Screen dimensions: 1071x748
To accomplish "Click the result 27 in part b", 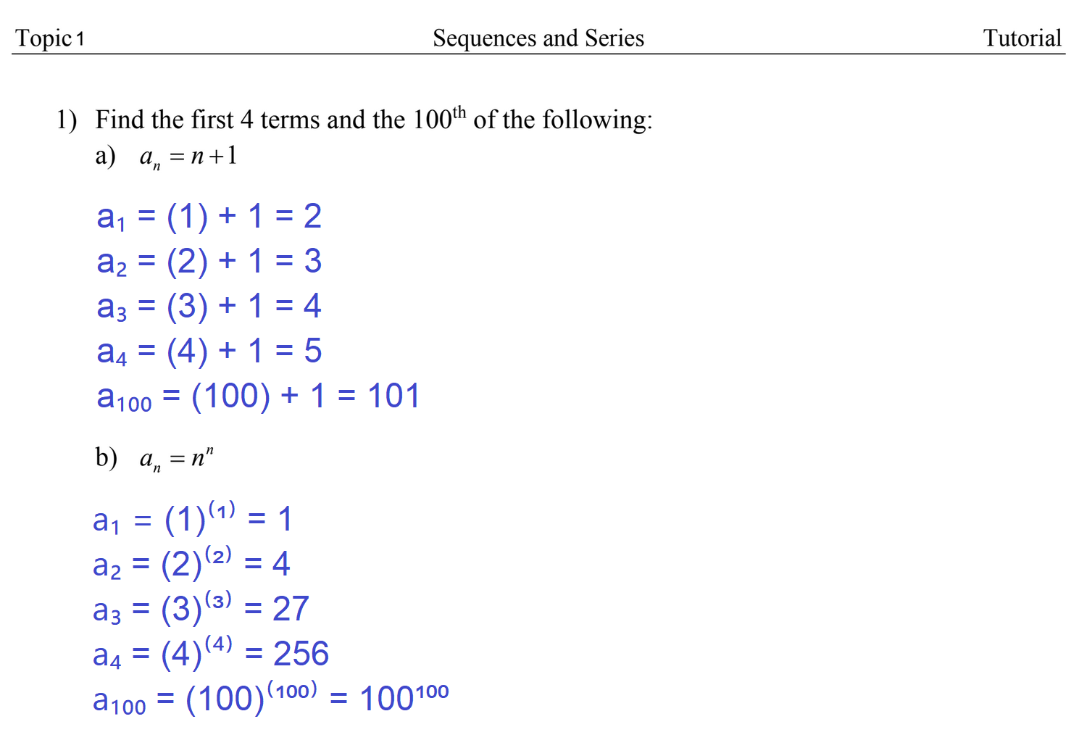I will [291, 609].
